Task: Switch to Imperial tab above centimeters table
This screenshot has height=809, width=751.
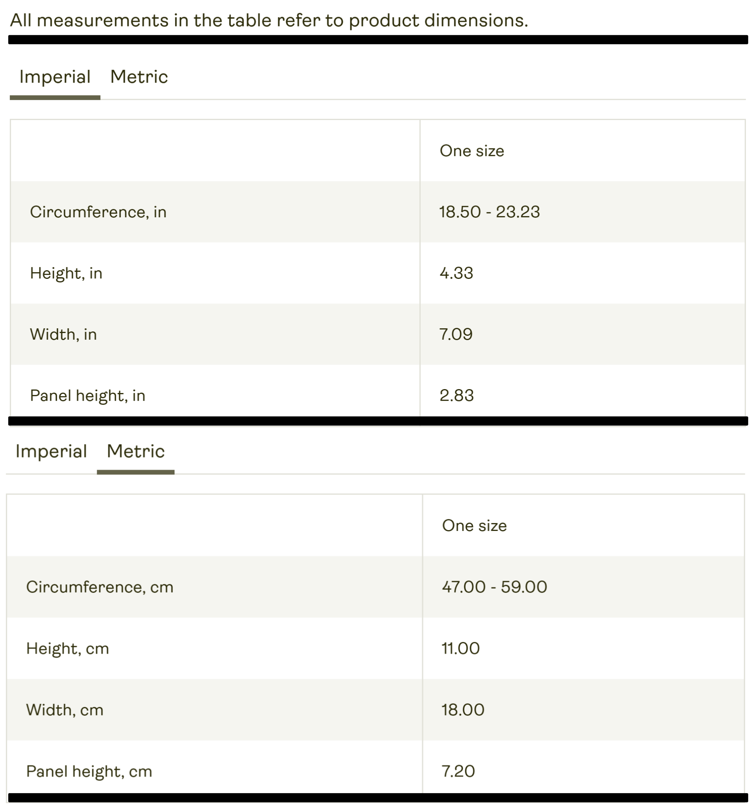Action: 51,452
